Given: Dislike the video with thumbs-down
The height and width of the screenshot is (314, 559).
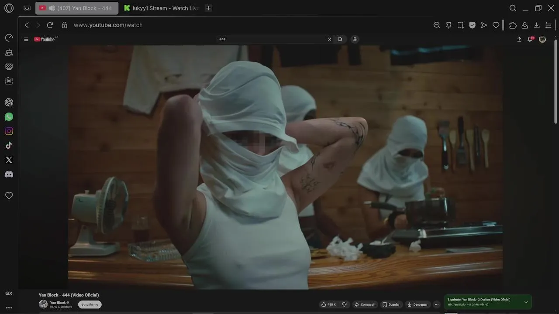Looking at the screenshot, I should 344,304.
